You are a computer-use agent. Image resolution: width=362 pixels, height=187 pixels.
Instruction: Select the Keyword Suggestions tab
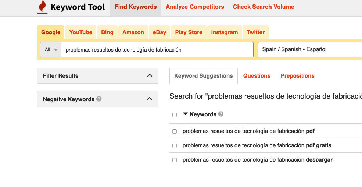tap(203, 76)
